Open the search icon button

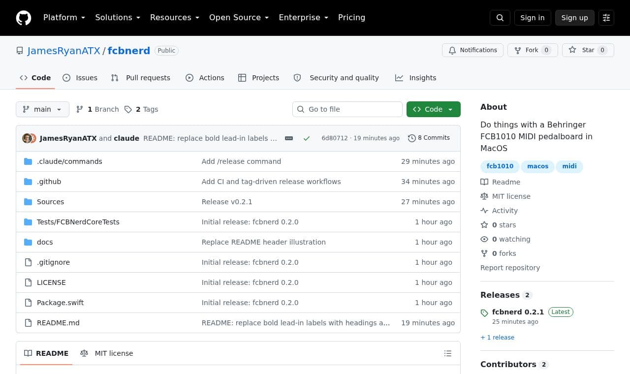coord(500,18)
